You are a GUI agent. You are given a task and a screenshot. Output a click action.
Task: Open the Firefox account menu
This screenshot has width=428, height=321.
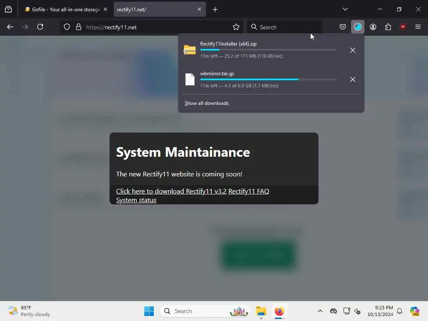click(x=373, y=27)
